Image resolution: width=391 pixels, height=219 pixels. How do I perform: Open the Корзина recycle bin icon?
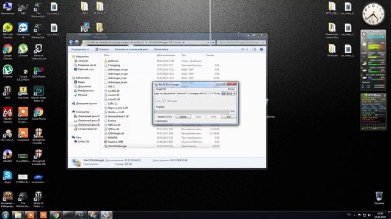point(379,198)
